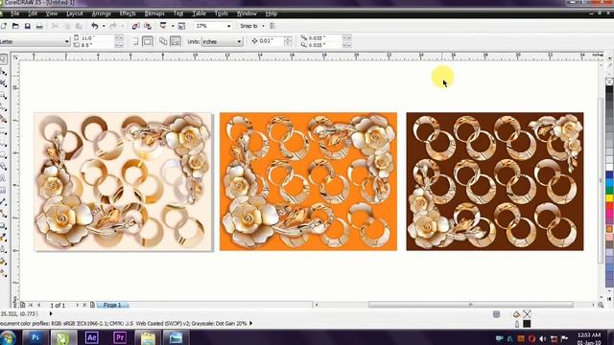Click the Undo arrow icon
The image size is (614, 345).
click(x=95, y=26)
